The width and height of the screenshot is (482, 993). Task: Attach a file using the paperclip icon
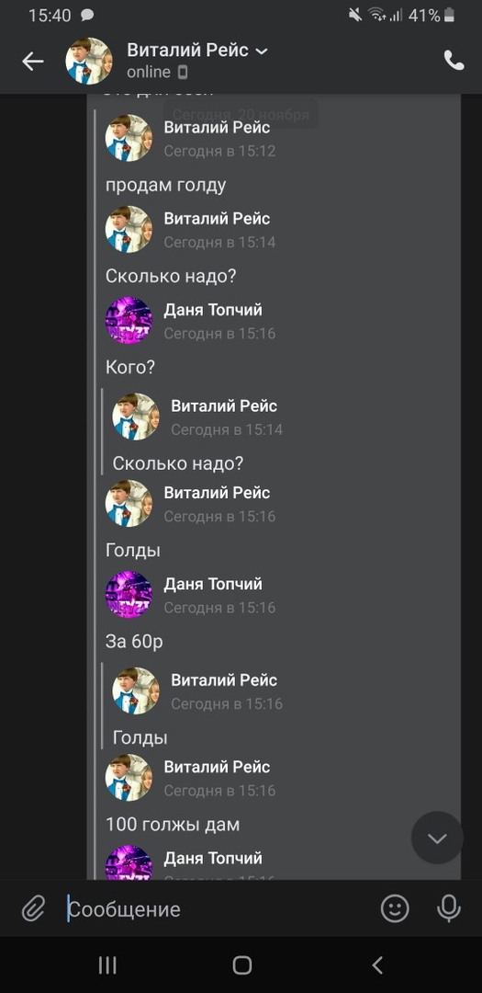(x=33, y=909)
